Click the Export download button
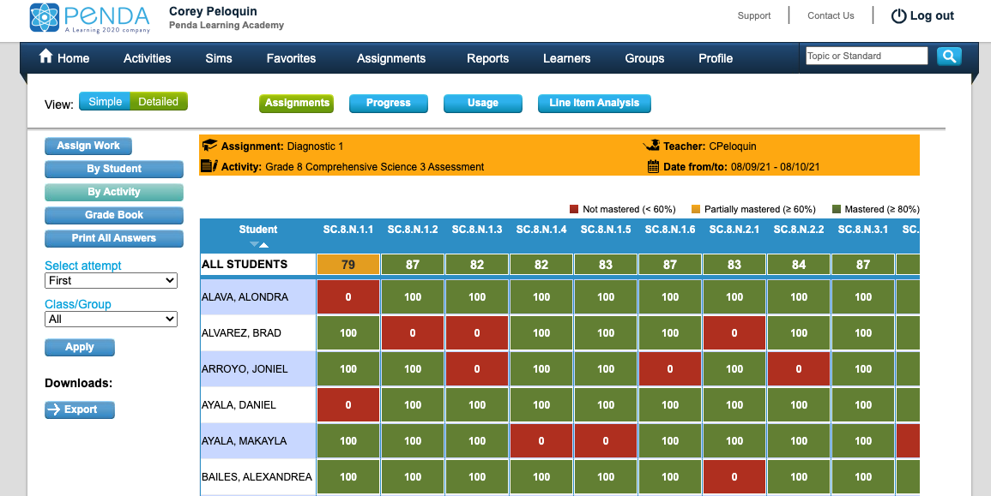 [80, 409]
